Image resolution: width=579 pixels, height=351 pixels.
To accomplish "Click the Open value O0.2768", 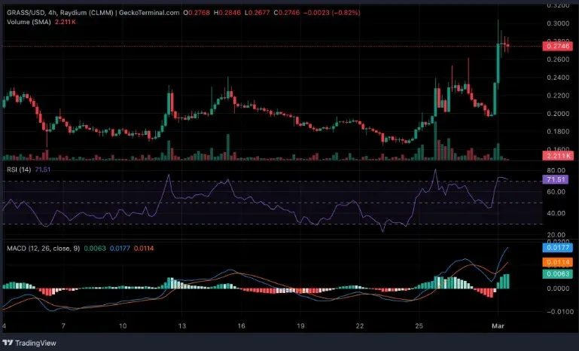I will click(x=197, y=13).
